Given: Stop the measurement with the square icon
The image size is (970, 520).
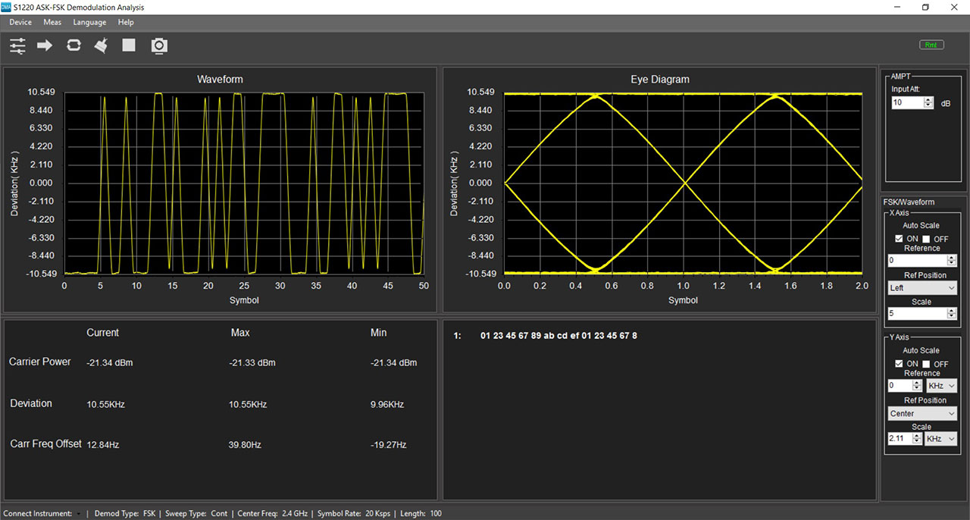Looking at the screenshot, I should click(128, 45).
